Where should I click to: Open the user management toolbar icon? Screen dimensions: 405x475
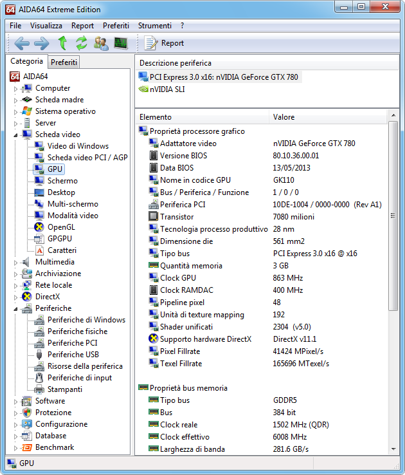coord(101,43)
